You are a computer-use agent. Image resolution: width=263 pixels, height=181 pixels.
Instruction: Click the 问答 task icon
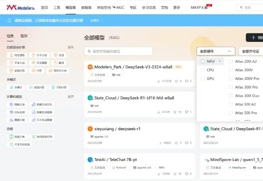[34, 71]
